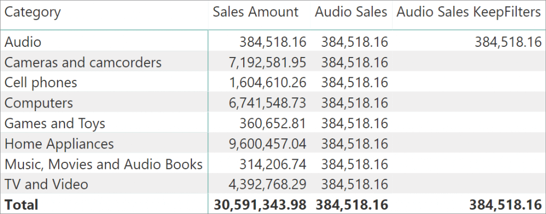Click the Audio Sales column header
The height and width of the screenshot is (214, 546).
351,12
